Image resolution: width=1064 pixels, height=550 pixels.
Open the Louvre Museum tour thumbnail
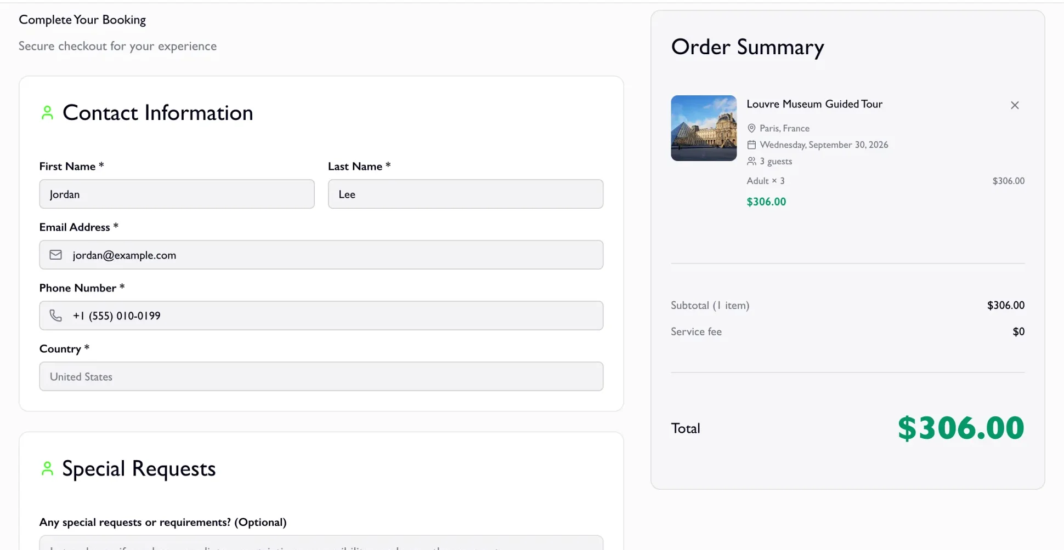pos(704,128)
